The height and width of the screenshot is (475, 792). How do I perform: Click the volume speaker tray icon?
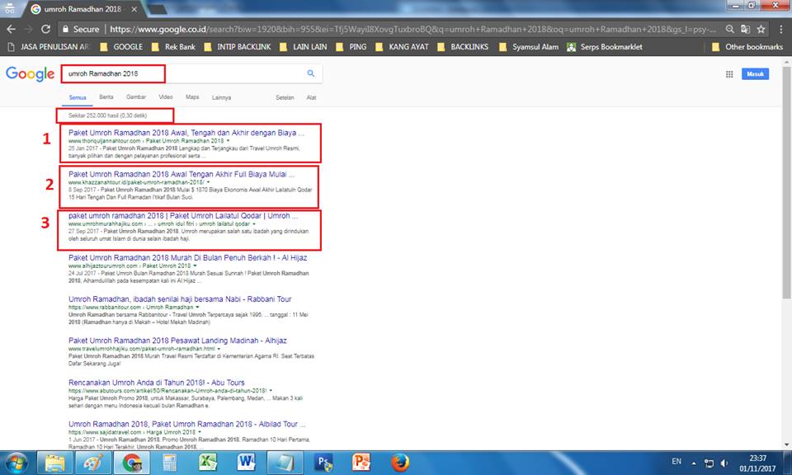724,463
